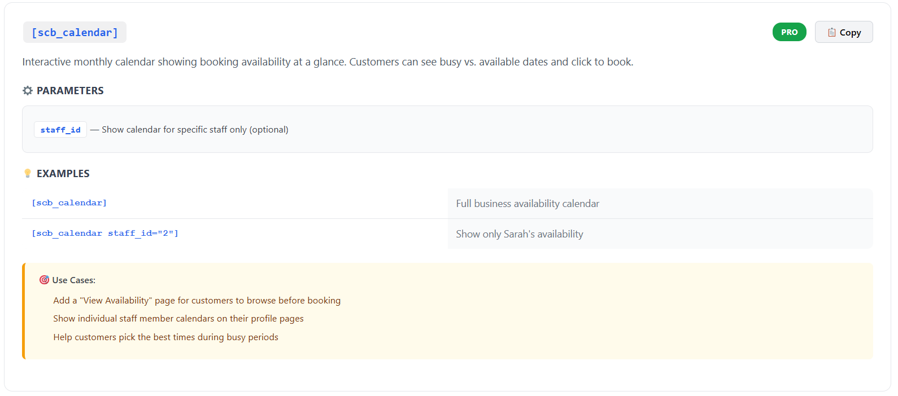Click 'Show only Sarah's availability' description

pyautogui.click(x=520, y=234)
